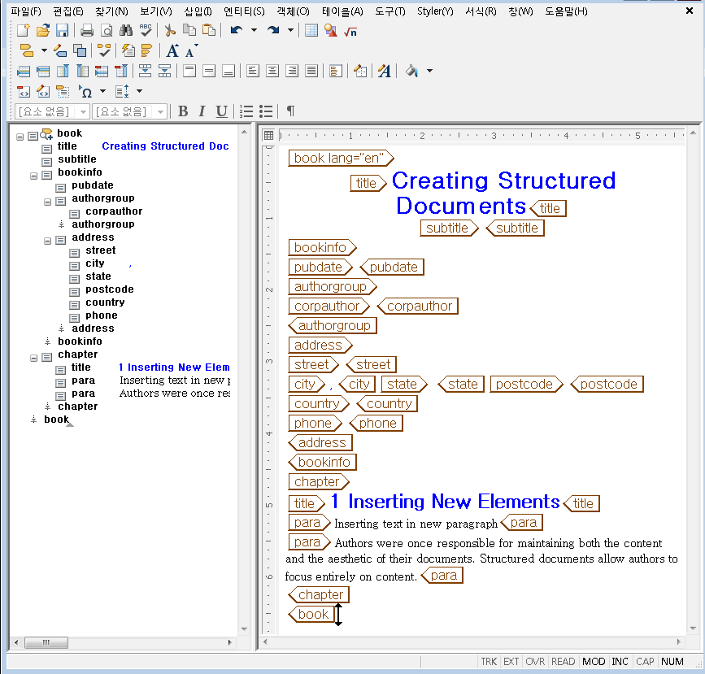The width and height of the screenshot is (705, 674).
Task: Select corpauthor in the structure tree
Action: (114, 211)
